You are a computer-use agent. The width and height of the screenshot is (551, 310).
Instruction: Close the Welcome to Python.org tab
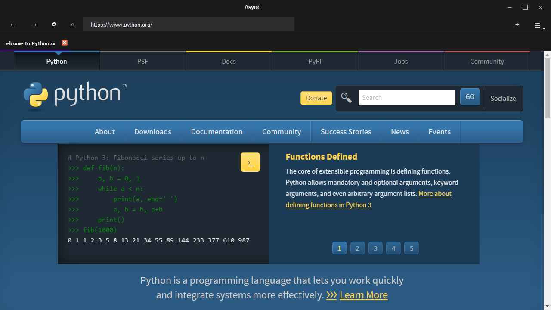pyautogui.click(x=65, y=43)
